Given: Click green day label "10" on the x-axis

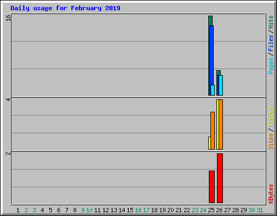Looking at the screenshot, I should click(x=89, y=210).
